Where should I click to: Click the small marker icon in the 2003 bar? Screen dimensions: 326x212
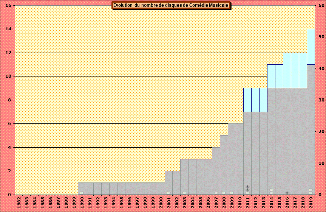pyautogui.click(x=184, y=193)
